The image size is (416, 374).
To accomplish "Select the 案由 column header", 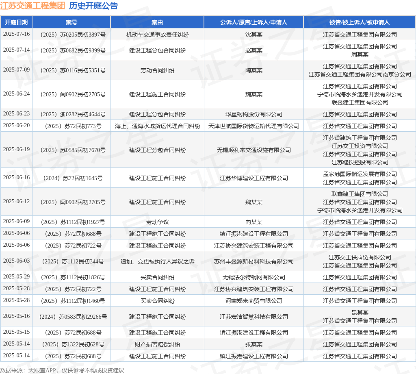I will pos(157,22).
